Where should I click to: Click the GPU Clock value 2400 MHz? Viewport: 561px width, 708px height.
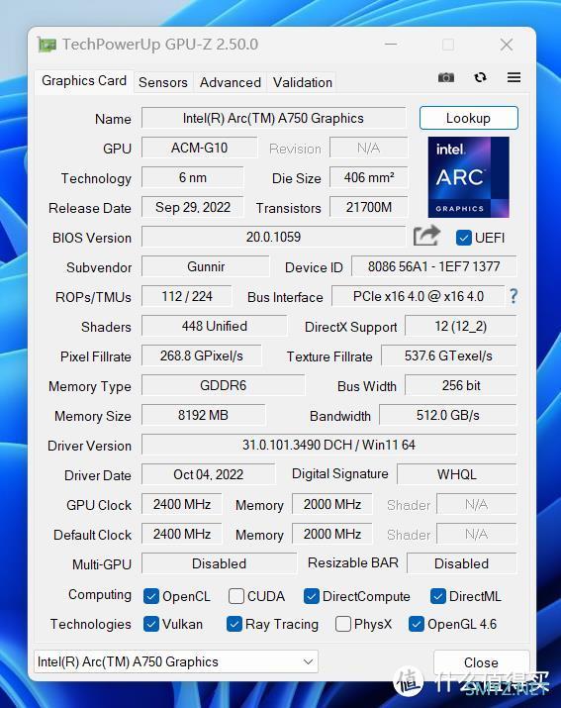point(182,504)
